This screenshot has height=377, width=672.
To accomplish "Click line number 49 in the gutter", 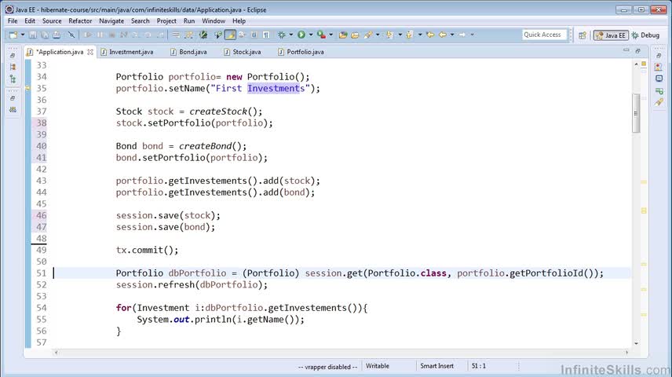I will [x=41, y=250].
